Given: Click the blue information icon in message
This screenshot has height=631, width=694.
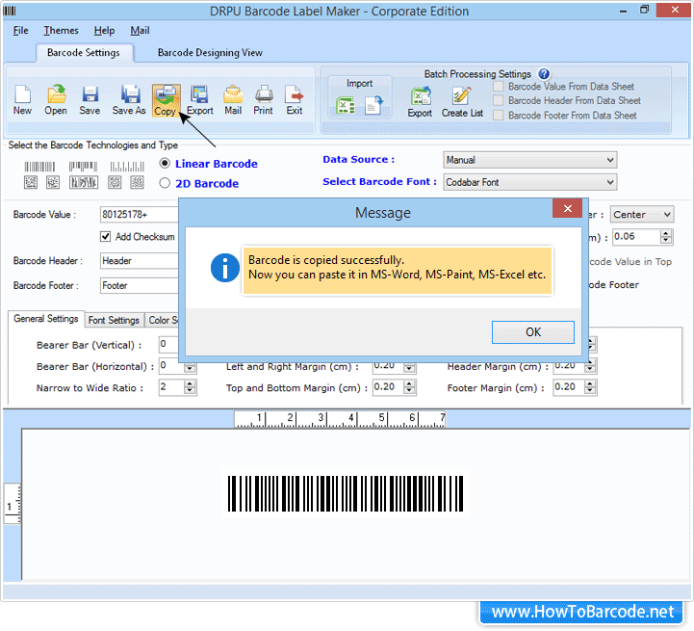Looking at the screenshot, I should click(x=225, y=268).
